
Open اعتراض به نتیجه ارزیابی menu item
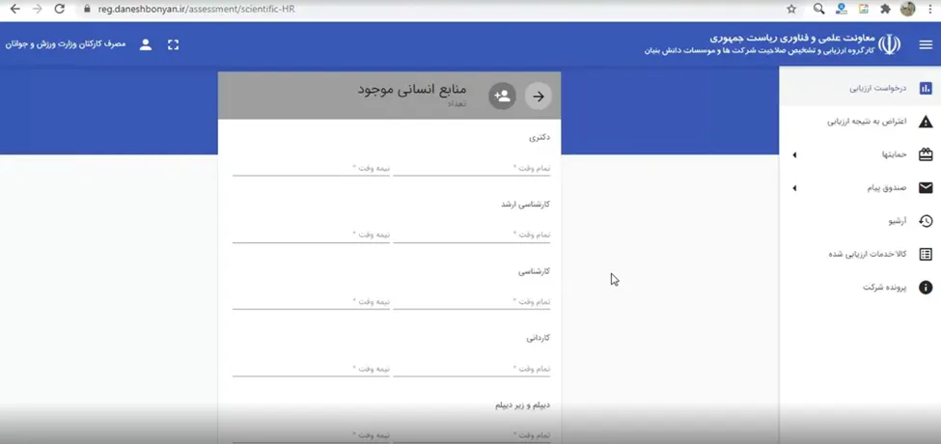click(x=860, y=122)
